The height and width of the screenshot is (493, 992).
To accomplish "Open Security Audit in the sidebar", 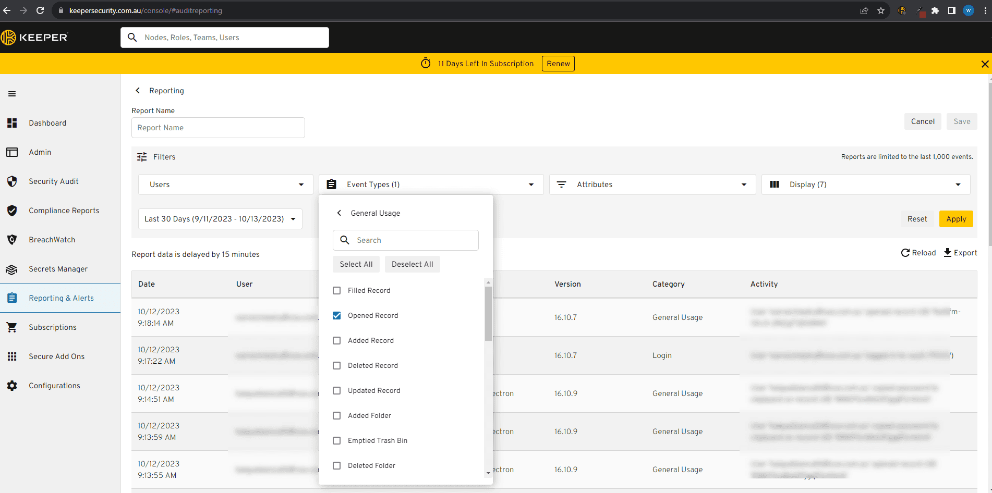I will click(x=53, y=181).
